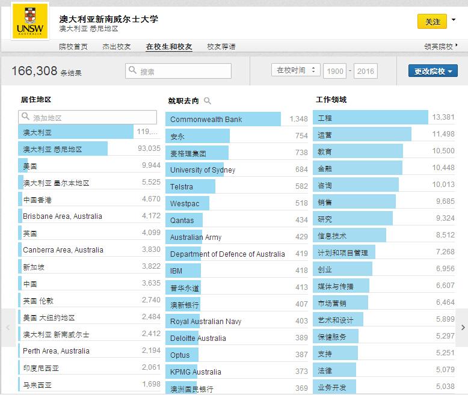Filter by Telstra employer
Image resolution: width=468 pixels, height=395 pixels.
coord(236,186)
